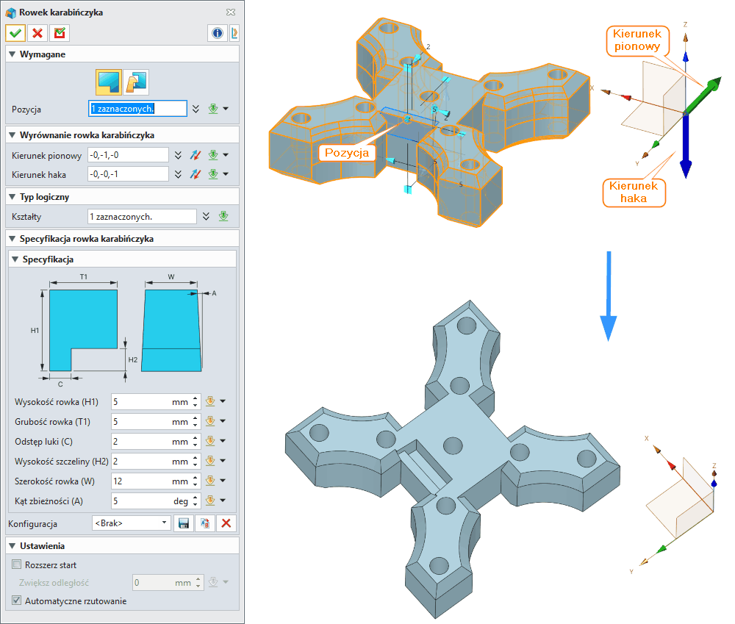Screen dimensions: 735x624
Task: Reverse direction for Kierunek haka
Action: coord(196,174)
